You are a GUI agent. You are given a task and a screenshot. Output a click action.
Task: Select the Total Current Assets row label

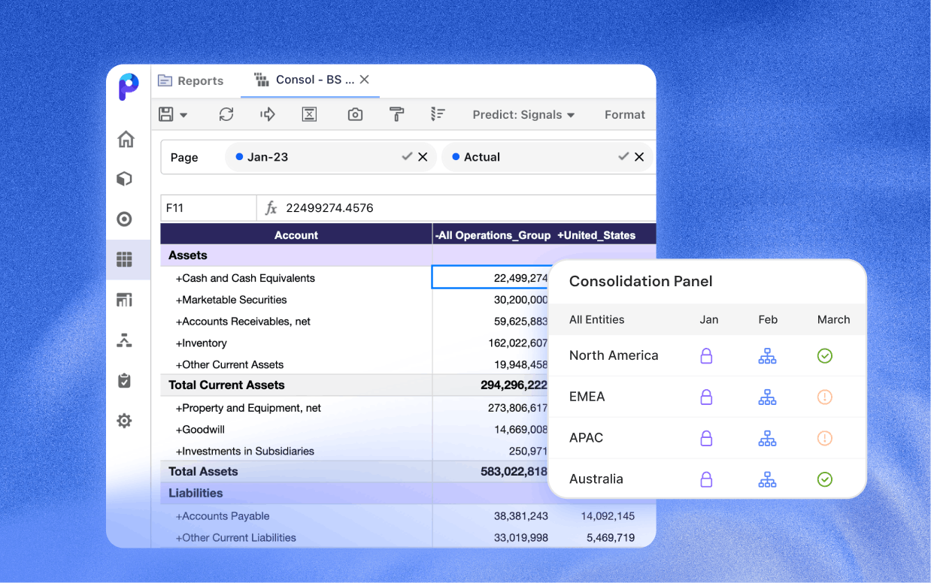[x=226, y=385]
